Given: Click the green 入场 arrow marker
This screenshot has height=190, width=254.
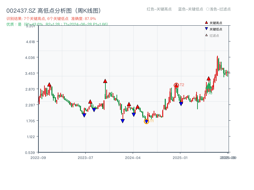Looking at the screenshot, I should point(208,86).
